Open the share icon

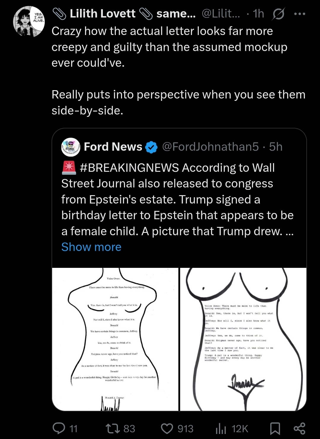299,428
